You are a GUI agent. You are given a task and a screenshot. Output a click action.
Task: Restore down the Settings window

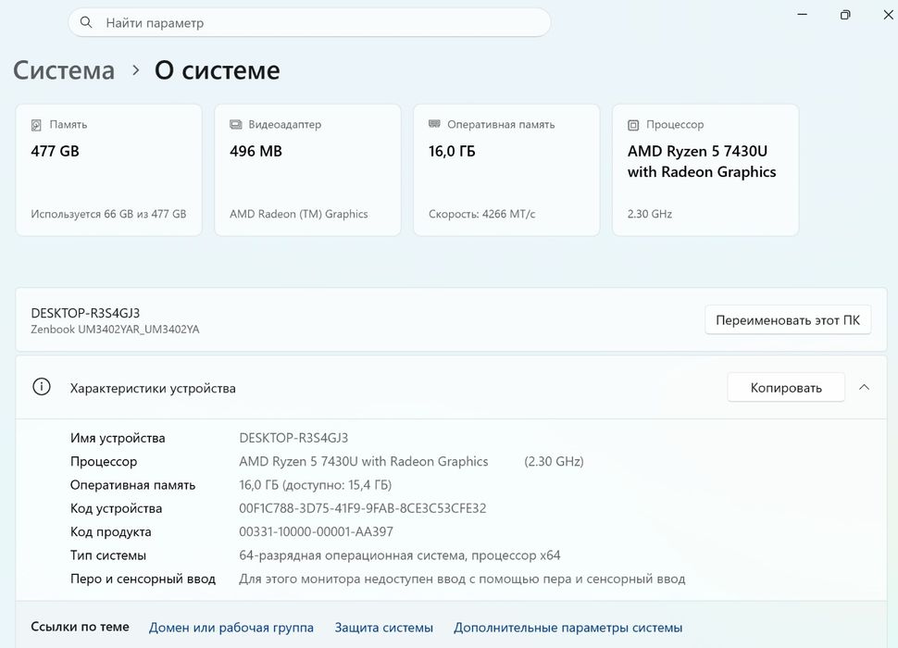[x=845, y=14]
